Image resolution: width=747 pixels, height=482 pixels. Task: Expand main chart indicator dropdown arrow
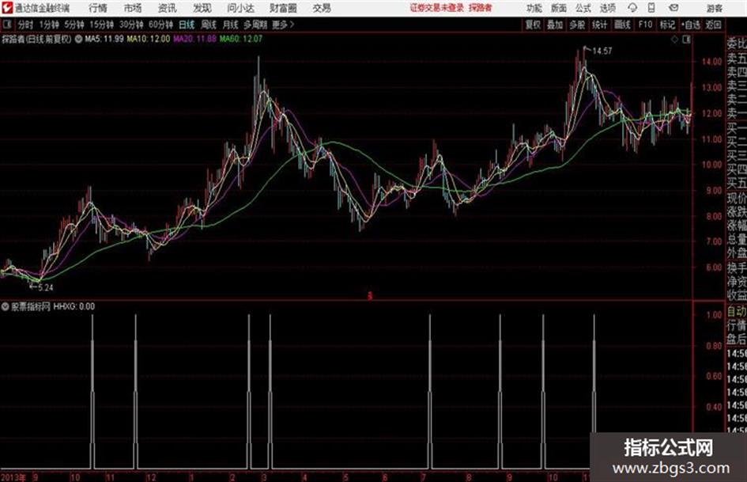coord(78,39)
